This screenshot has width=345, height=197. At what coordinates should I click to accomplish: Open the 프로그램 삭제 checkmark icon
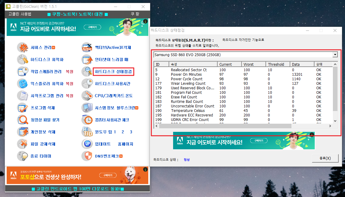click(x=23, y=108)
